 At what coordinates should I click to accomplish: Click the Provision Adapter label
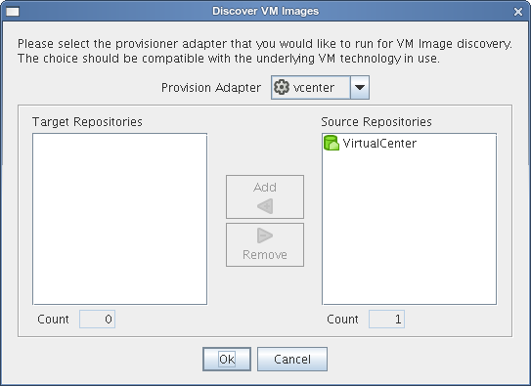click(211, 88)
